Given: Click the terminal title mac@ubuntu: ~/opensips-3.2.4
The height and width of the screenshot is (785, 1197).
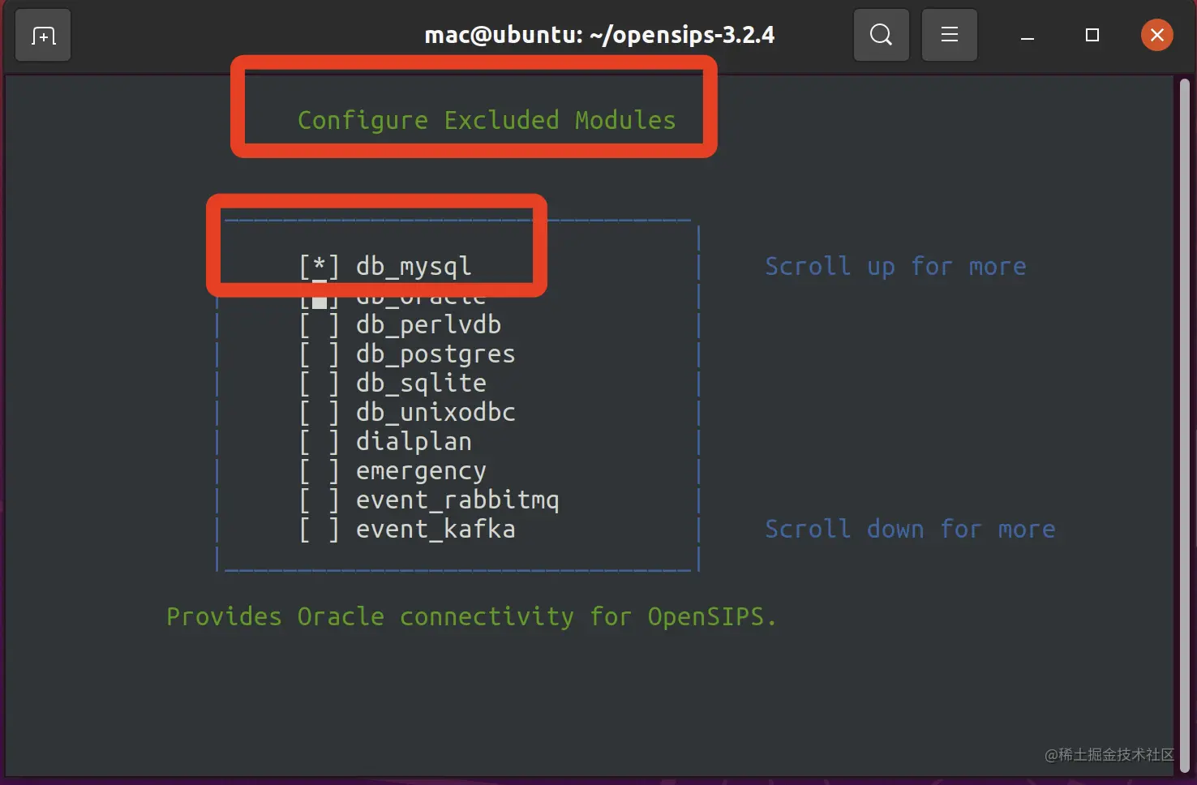Looking at the screenshot, I should click(x=599, y=35).
